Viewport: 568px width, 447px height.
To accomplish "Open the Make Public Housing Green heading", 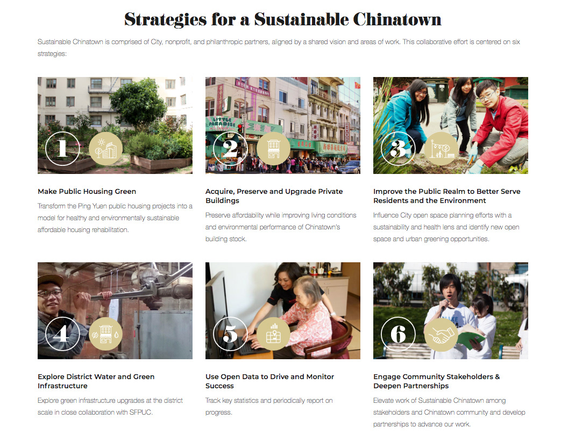I will [x=87, y=192].
